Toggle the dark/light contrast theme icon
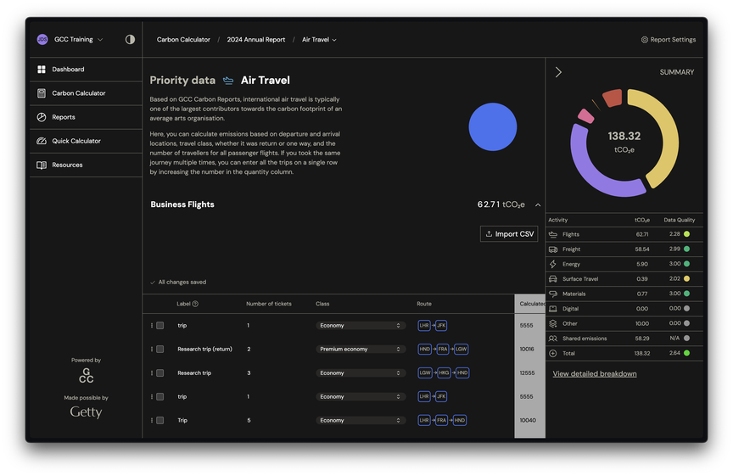This screenshot has height=476, width=733. (x=130, y=39)
